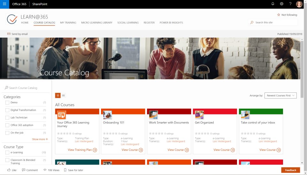Viewport: 307px width, 175px height.
Task: Switch to list view of courses
Action: click(x=63, y=95)
